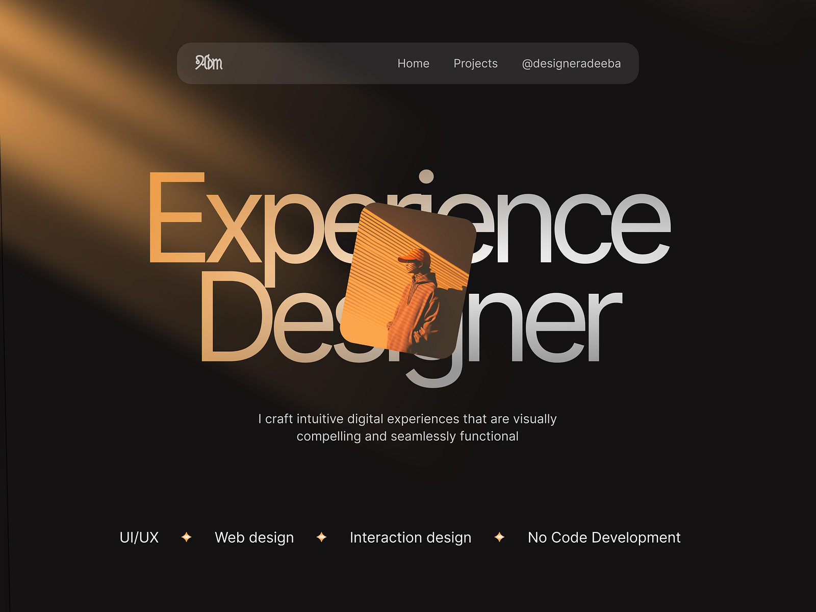Select the sparkle icon after Web design
The height and width of the screenshot is (612, 816).
coord(322,537)
